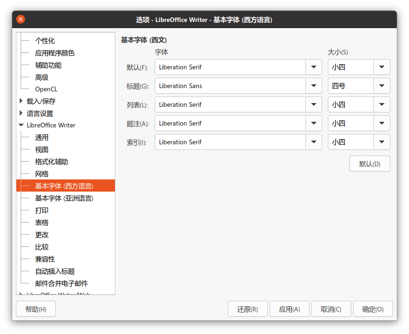Open the 表格 page under Writer

[x=42, y=223]
